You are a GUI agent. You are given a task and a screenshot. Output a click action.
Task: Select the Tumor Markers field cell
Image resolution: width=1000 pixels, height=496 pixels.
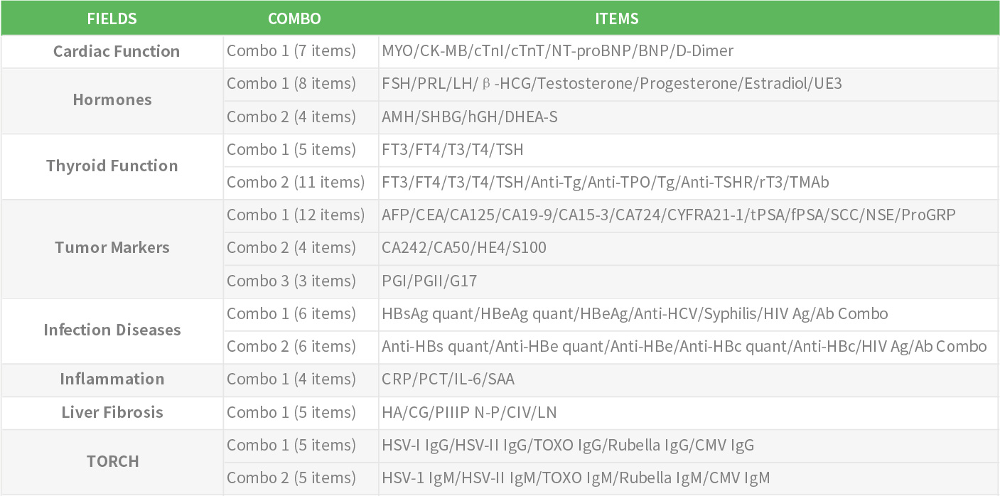pyautogui.click(x=112, y=247)
